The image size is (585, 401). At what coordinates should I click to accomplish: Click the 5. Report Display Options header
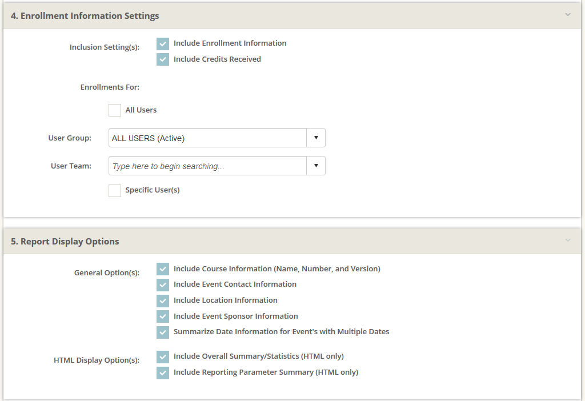pos(65,242)
